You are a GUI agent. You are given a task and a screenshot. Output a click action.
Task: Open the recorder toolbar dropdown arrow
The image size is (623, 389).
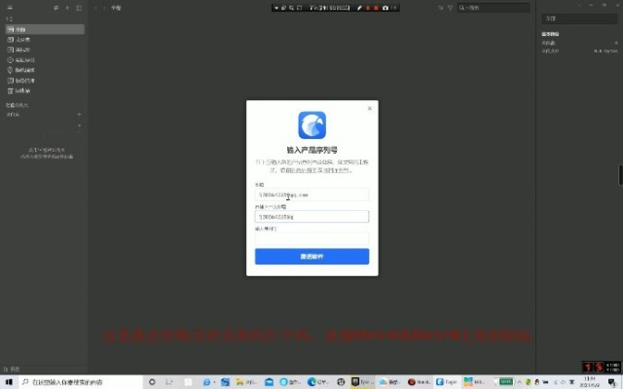(x=276, y=8)
